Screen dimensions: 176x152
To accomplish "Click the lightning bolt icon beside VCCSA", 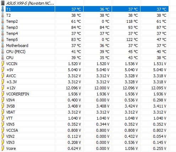I will (3, 130).
